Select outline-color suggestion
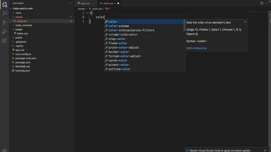This screenshot has width=271, height=152. (144, 69)
